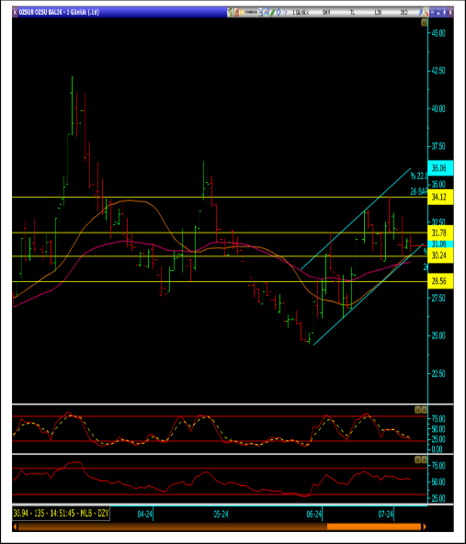Click the 42.50 price axis value

pos(438,71)
